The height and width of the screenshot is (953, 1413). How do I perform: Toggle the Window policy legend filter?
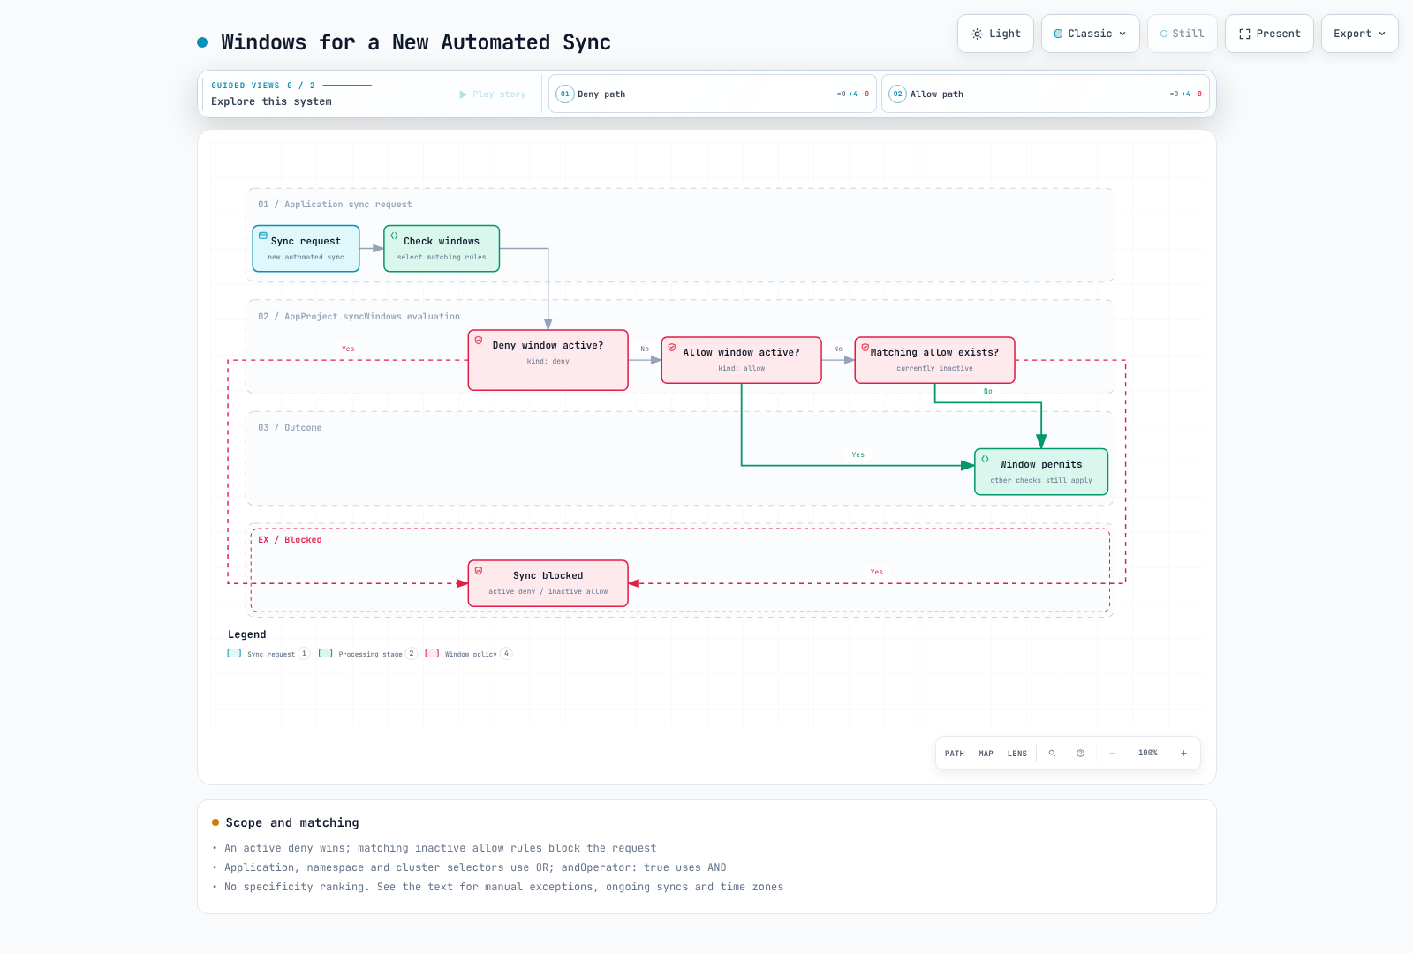(x=469, y=654)
